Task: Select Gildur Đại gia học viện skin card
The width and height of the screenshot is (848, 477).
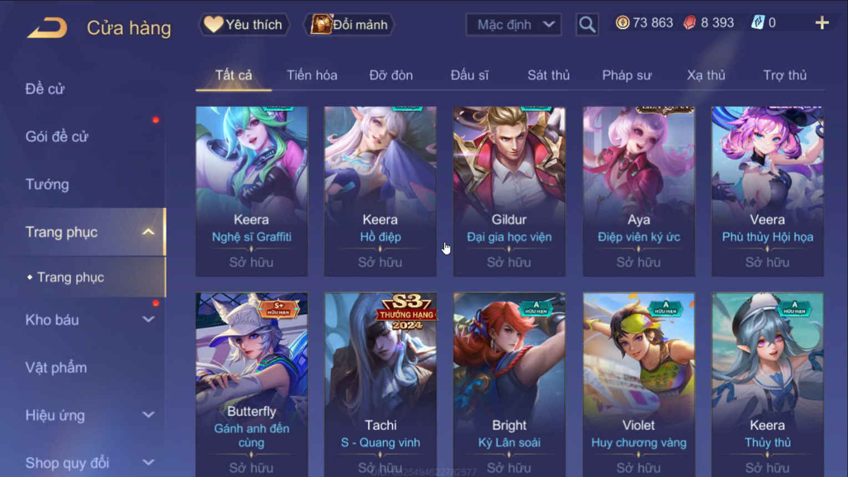Action: (x=509, y=191)
